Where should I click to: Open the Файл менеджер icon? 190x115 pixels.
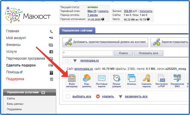[72, 80]
